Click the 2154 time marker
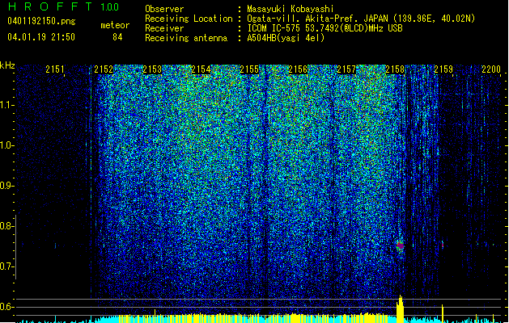The image size is (509, 323). [201, 69]
